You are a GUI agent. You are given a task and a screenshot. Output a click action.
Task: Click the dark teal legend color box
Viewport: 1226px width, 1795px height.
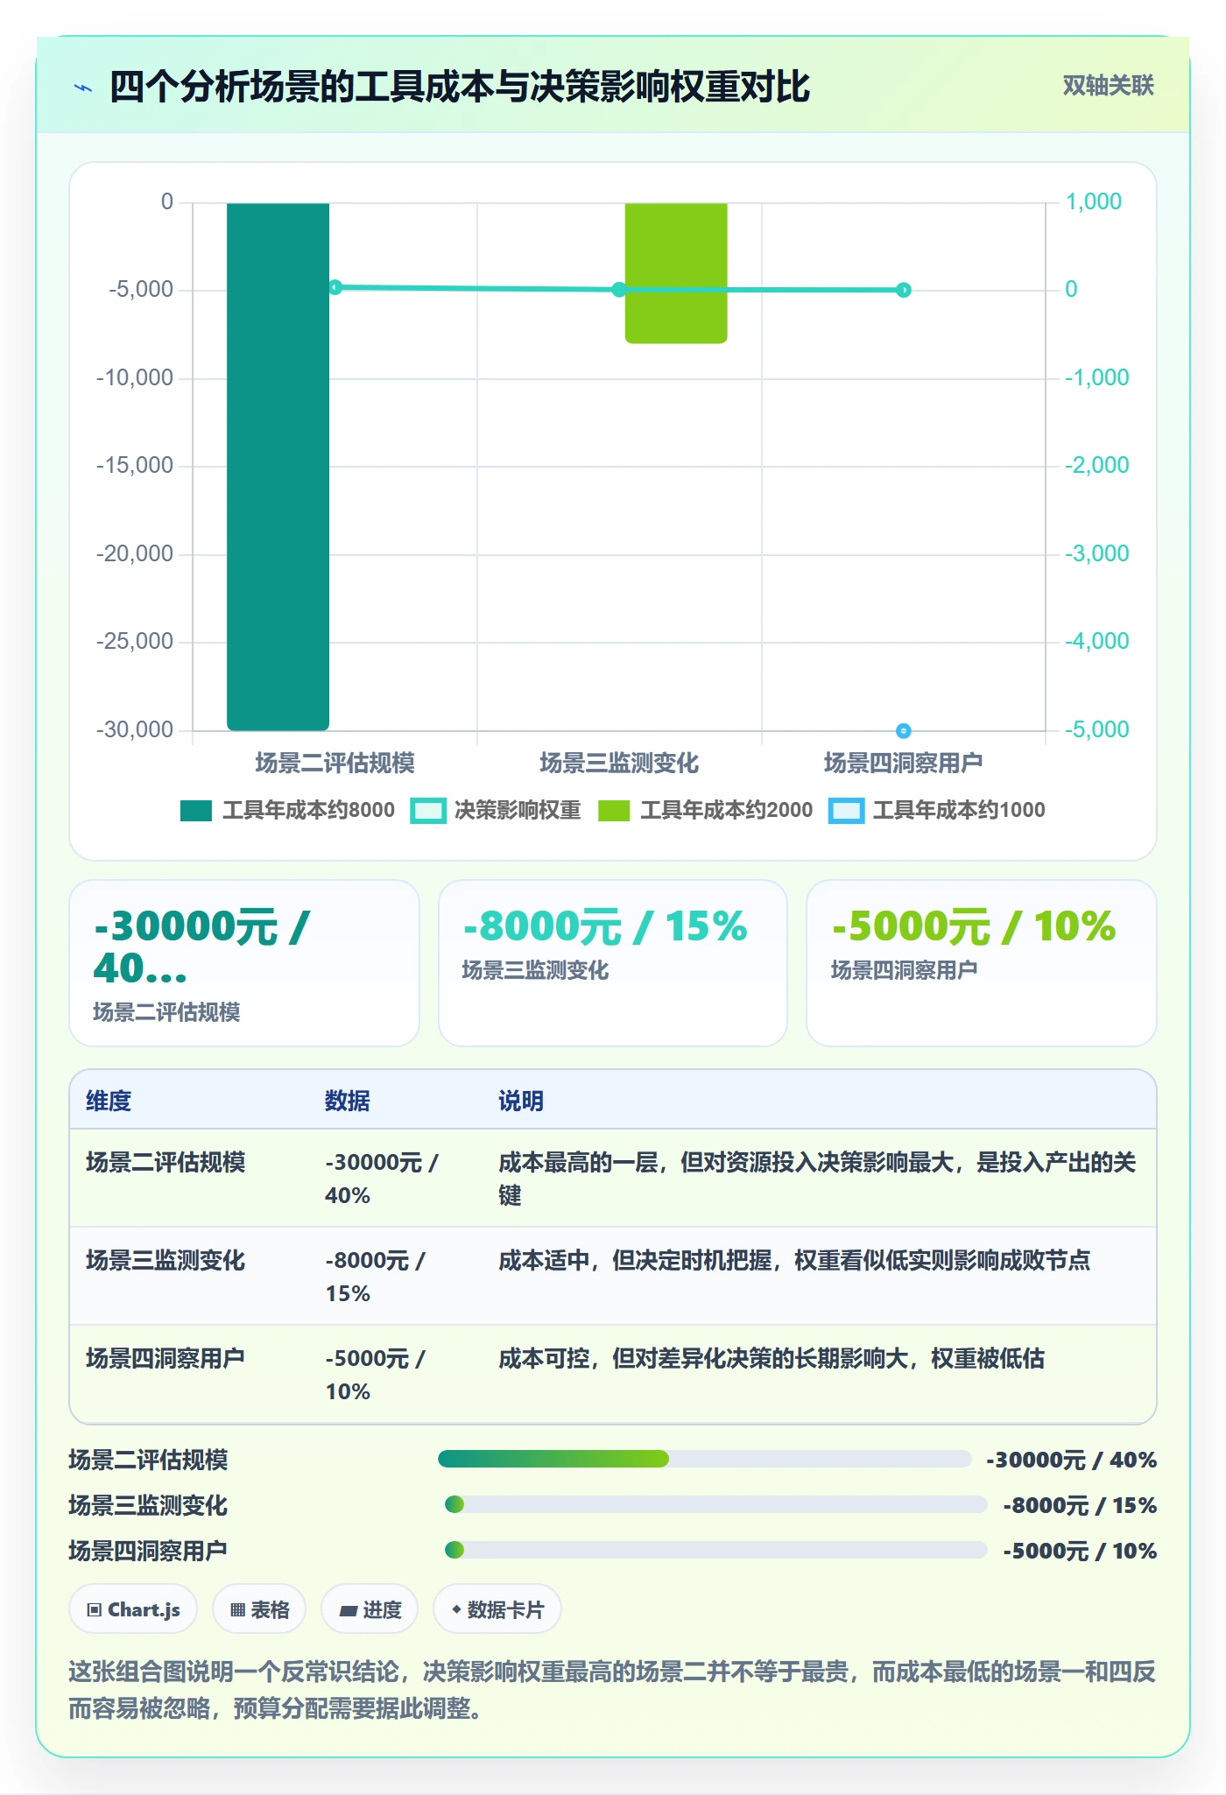[196, 811]
